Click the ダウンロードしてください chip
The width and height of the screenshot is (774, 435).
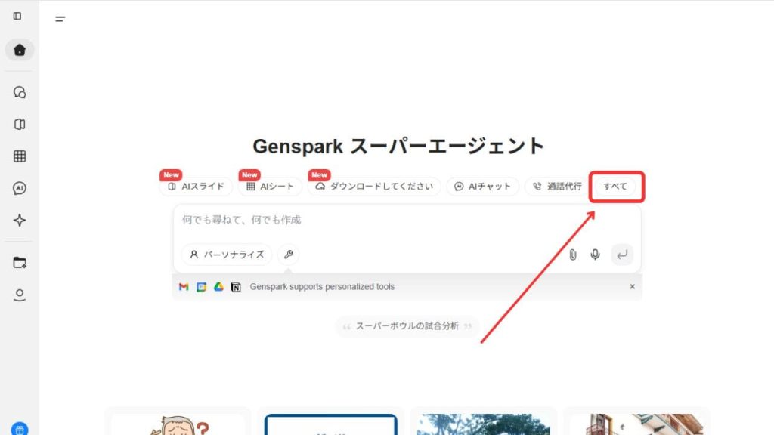pyautogui.click(x=374, y=187)
